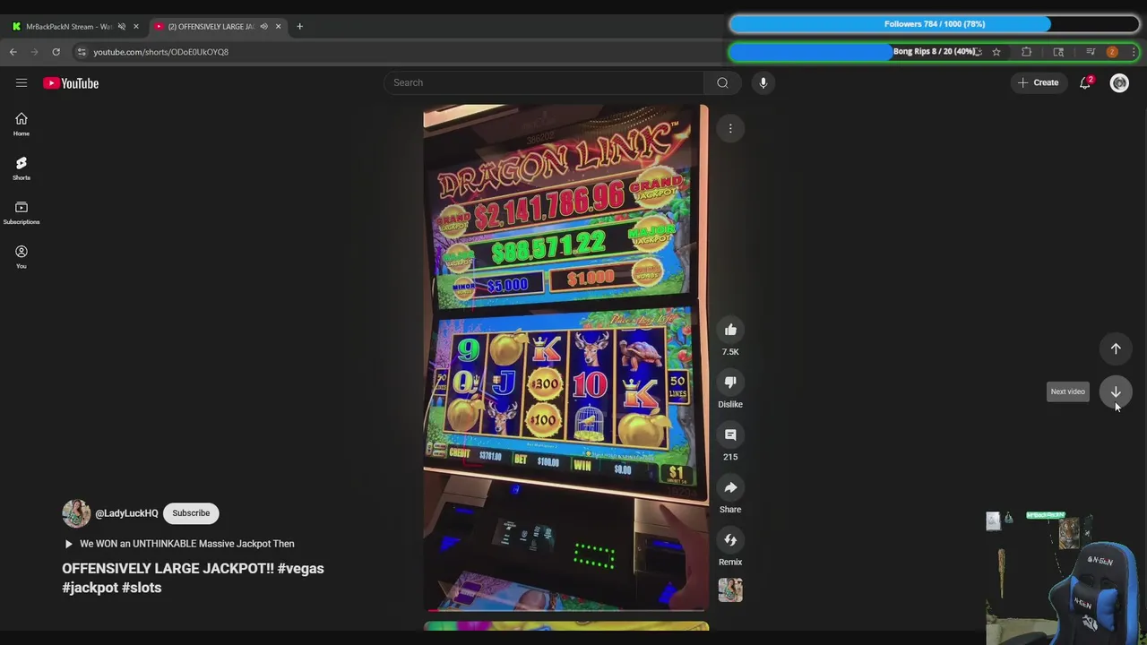Bookmark this page with the star
The width and height of the screenshot is (1147, 645).
click(x=996, y=52)
